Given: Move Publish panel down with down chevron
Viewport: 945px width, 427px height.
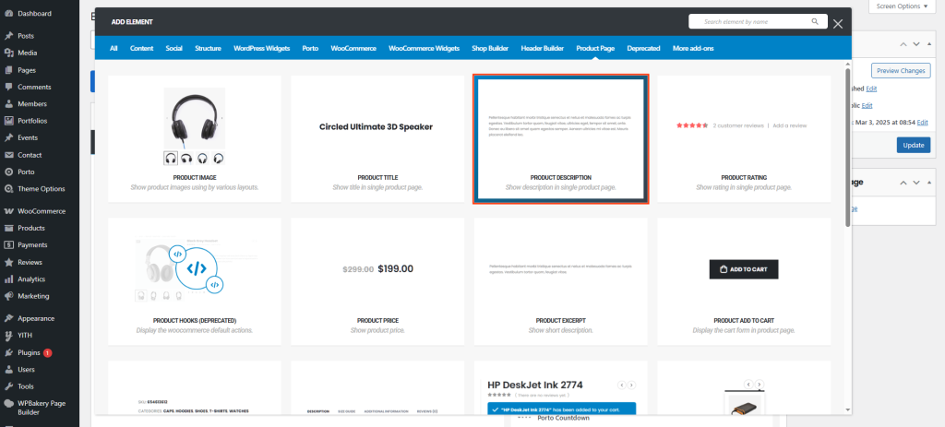Looking at the screenshot, I should (916, 43).
